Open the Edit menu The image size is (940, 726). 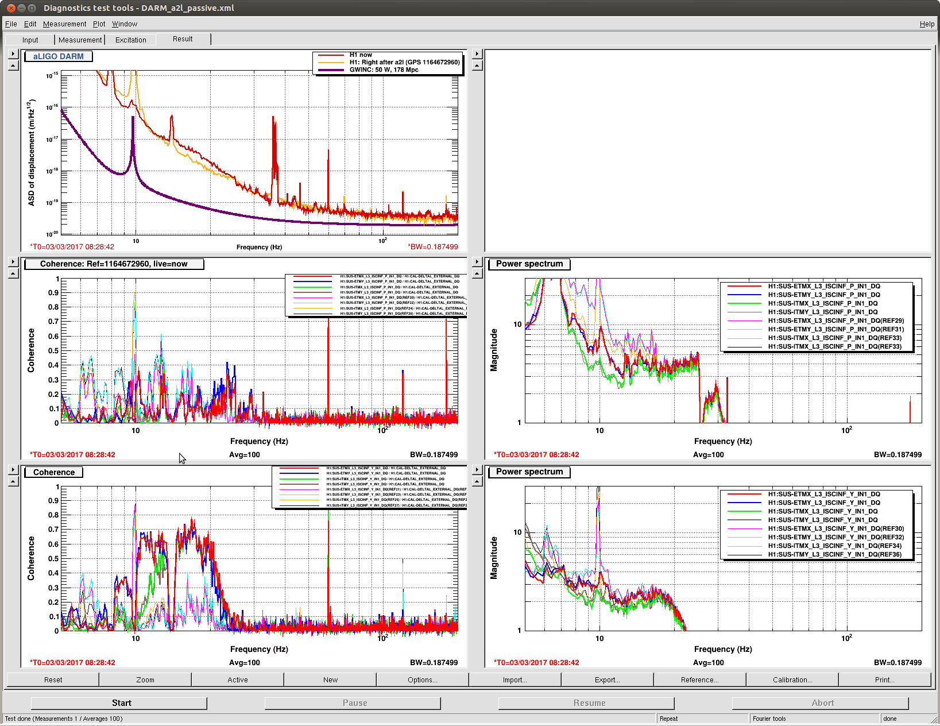(30, 24)
